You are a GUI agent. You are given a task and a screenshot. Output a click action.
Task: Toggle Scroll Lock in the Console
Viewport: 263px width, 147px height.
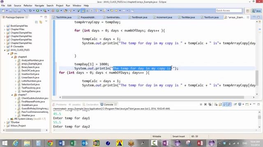[x=220, y=105]
